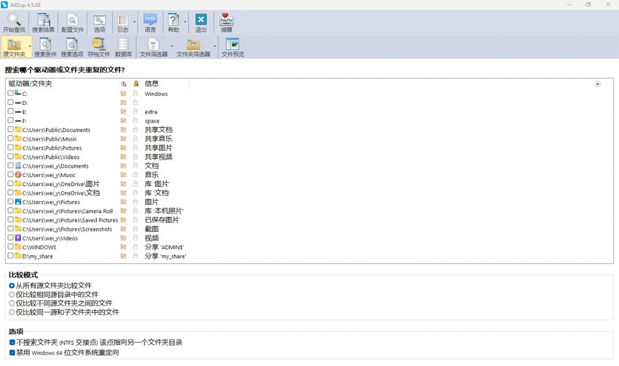Switch to the 搜索条件 search criteria tab
Image resolution: width=619 pixels, height=366 pixels.
(x=45, y=45)
